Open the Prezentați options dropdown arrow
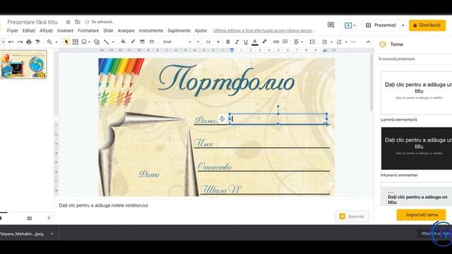This screenshot has height=254, width=452. [x=403, y=25]
